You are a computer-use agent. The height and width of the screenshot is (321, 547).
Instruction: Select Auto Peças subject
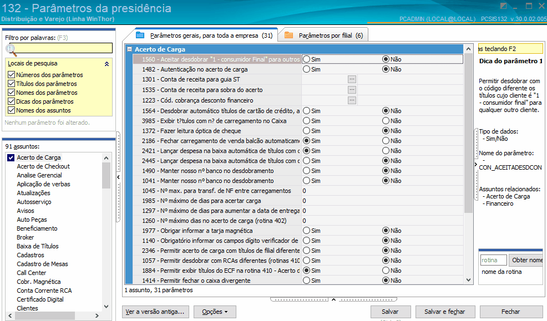tap(32, 220)
